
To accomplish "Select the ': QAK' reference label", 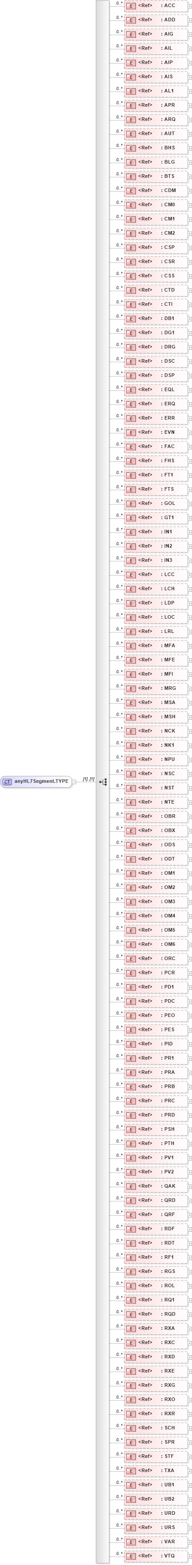I will 168,1186.
